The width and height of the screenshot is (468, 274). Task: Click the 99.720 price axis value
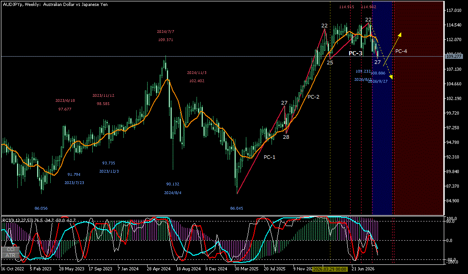click(x=453, y=113)
